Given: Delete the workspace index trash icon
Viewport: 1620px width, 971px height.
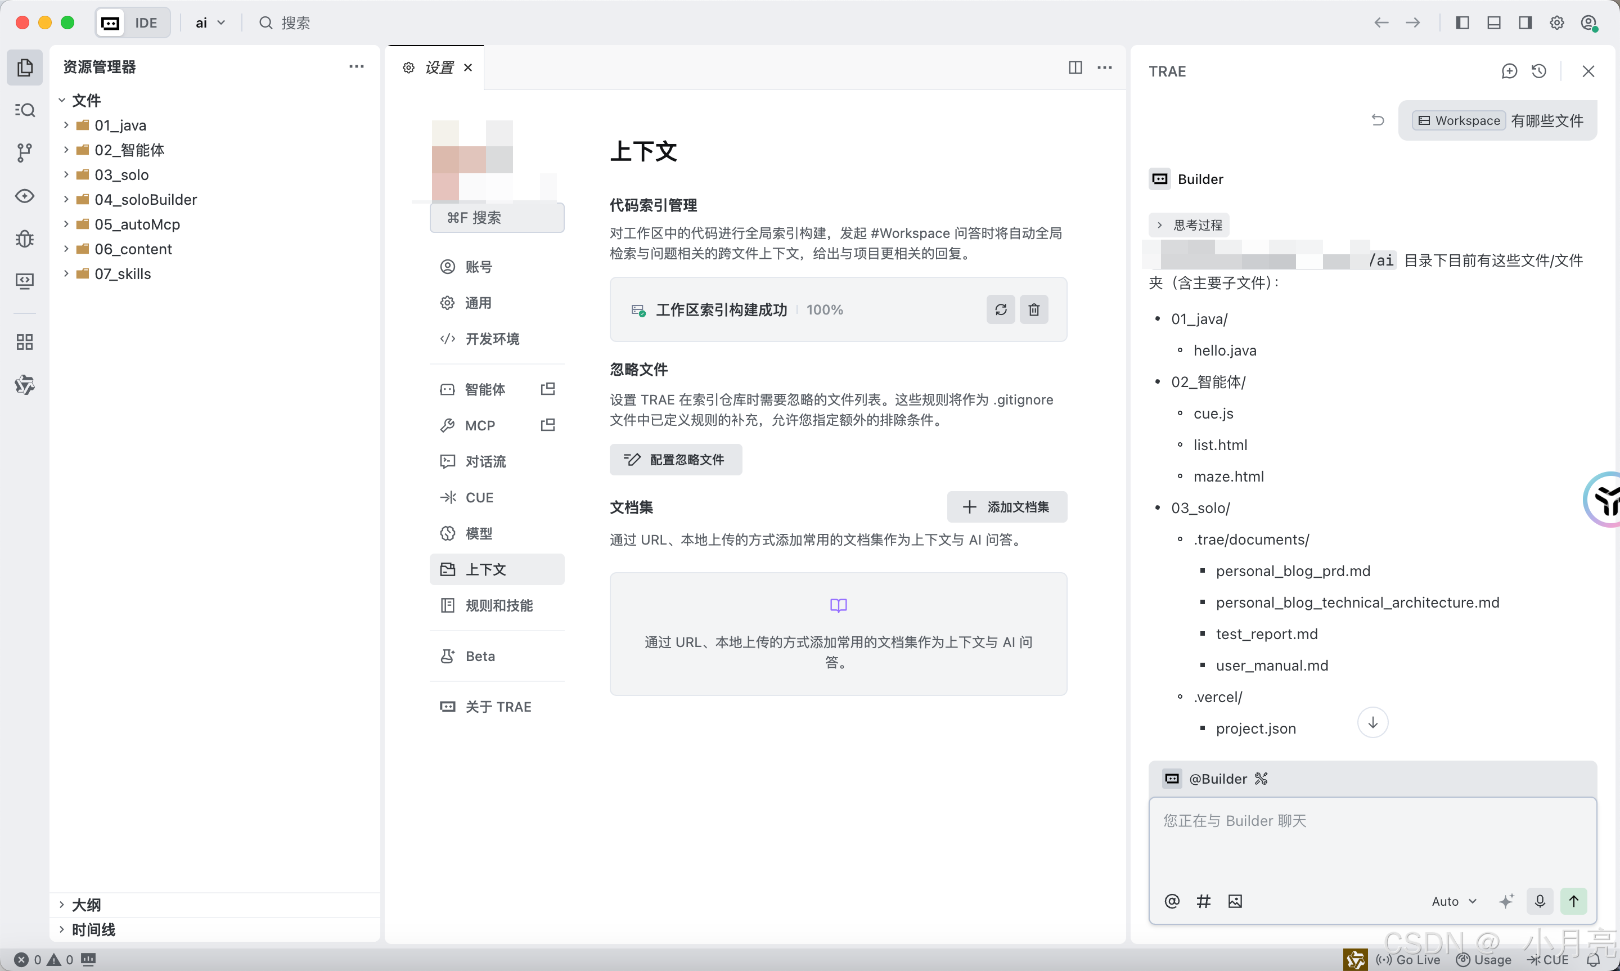Looking at the screenshot, I should (1033, 309).
